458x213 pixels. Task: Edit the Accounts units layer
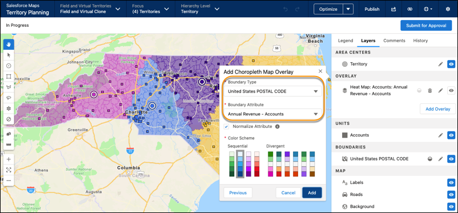[x=440, y=135]
